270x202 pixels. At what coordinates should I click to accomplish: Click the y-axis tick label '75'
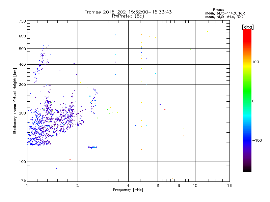[24, 180]
